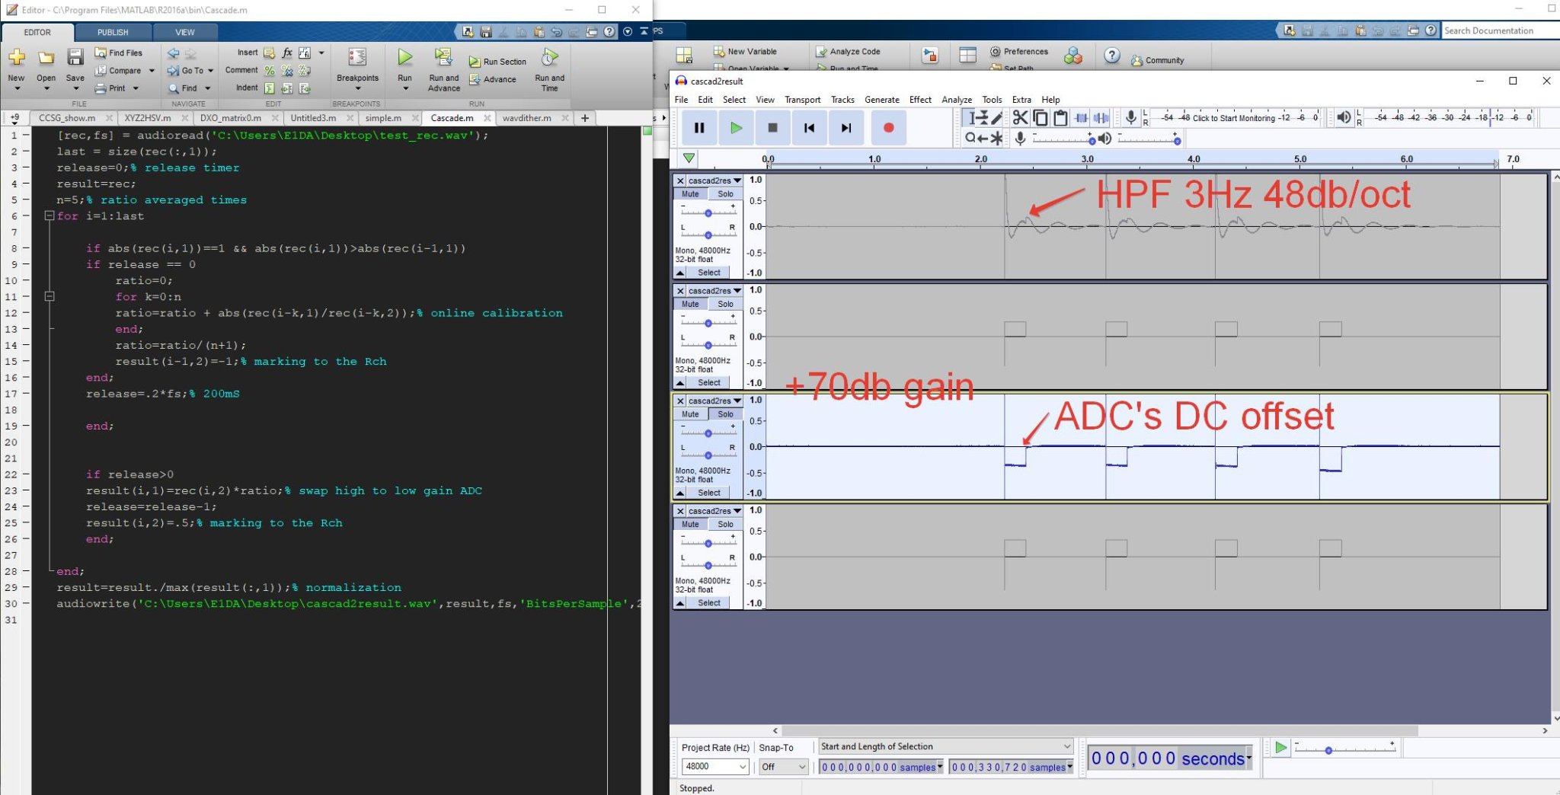The width and height of the screenshot is (1560, 795).
Task: Mute the second cascad2res track
Action: coord(690,304)
